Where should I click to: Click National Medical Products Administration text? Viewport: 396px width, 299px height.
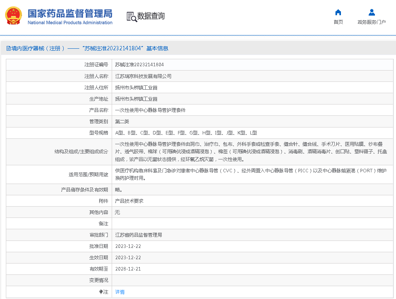[x=70, y=23]
